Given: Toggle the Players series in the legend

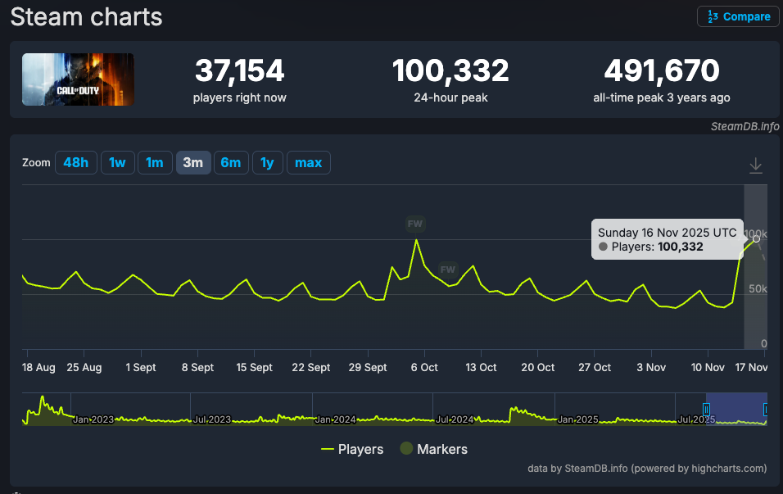Looking at the screenshot, I should coord(351,449).
